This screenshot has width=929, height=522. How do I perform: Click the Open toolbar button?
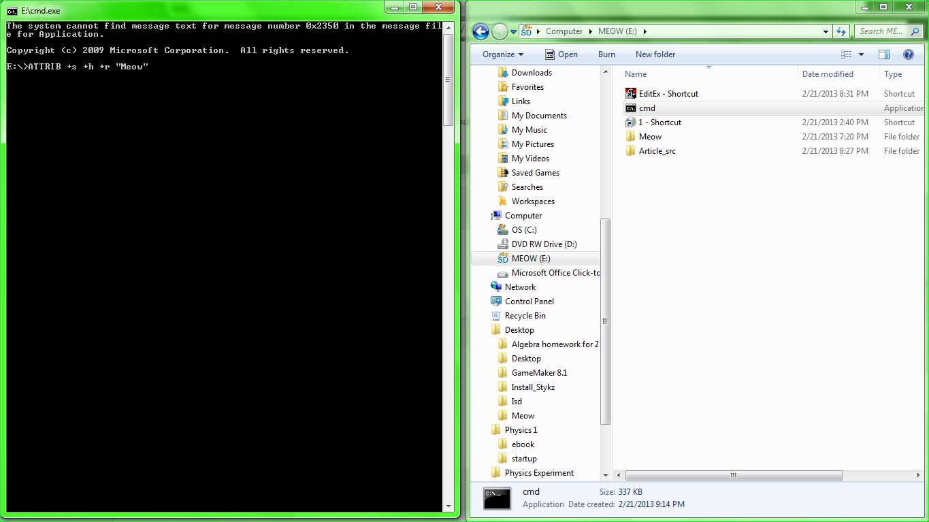[561, 54]
